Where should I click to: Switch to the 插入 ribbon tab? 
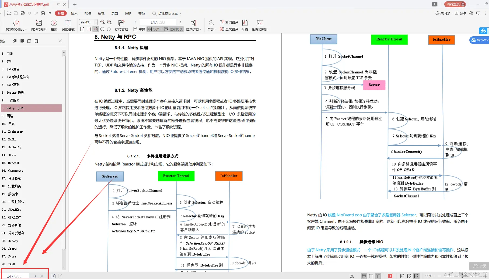(74, 13)
